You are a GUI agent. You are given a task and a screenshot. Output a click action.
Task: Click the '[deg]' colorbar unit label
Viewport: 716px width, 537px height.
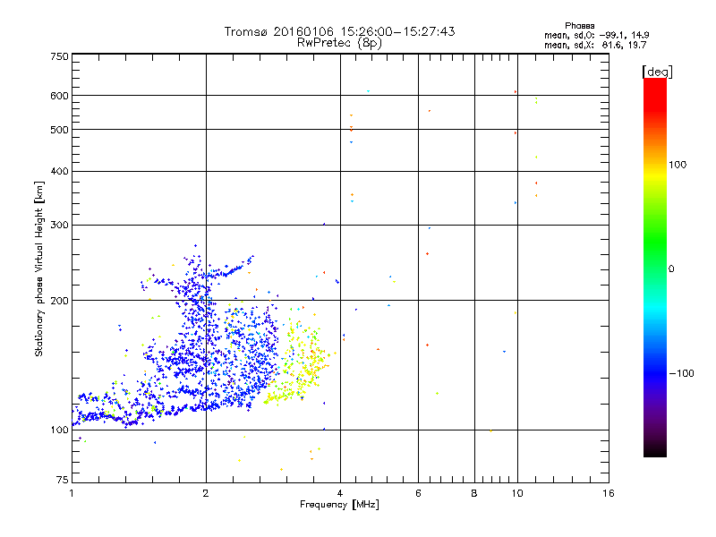[657, 72]
